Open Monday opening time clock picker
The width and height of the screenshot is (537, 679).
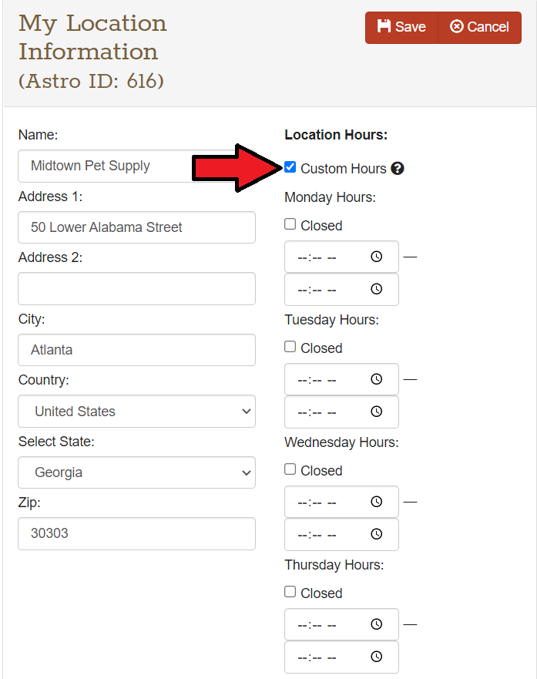coord(376,257)
